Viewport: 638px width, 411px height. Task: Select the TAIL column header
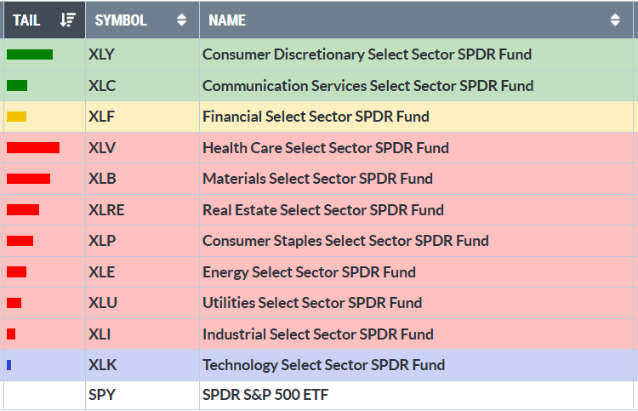(27, 20)
